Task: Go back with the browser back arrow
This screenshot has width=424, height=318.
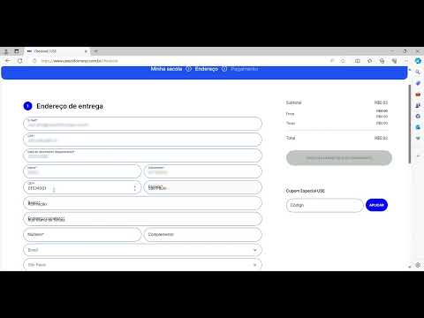Action: [8, 61]
